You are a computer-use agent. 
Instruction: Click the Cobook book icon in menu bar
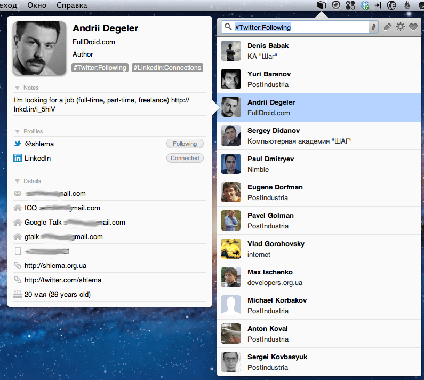click(321, 5)
